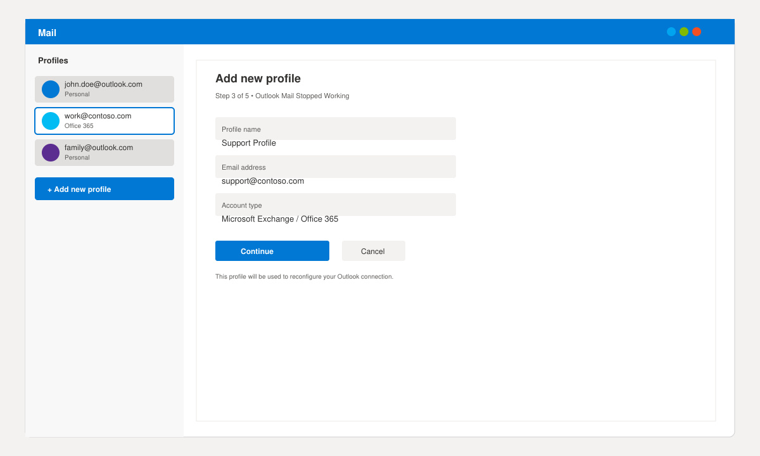Viewport: 760px width, 456px height.
Task: Focus the Email address field
Action: [336, 167]
